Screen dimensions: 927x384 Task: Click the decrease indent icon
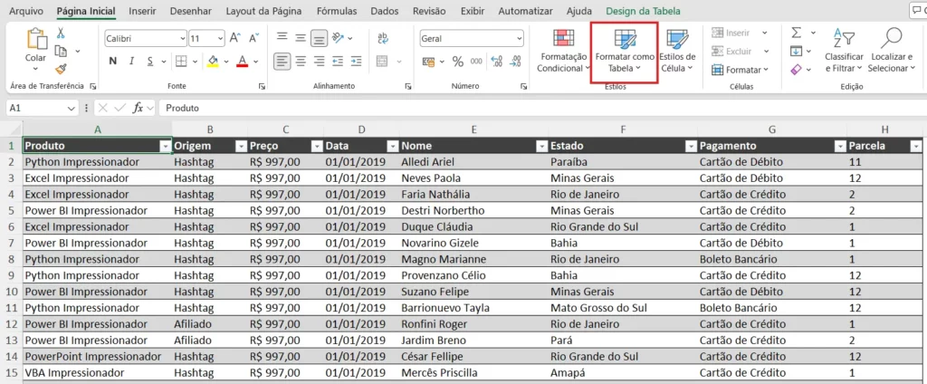click(338, 61)
